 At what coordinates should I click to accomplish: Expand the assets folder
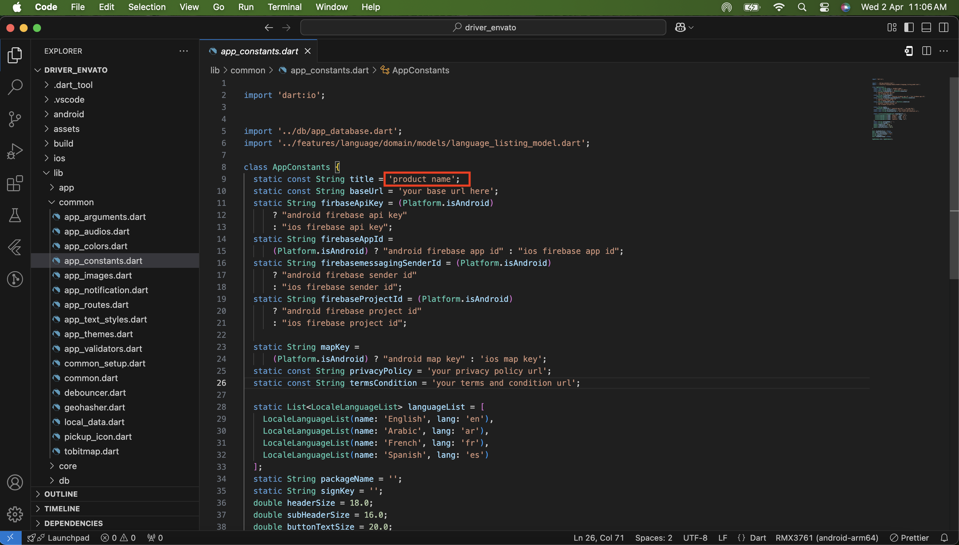[x=115, y=129]
